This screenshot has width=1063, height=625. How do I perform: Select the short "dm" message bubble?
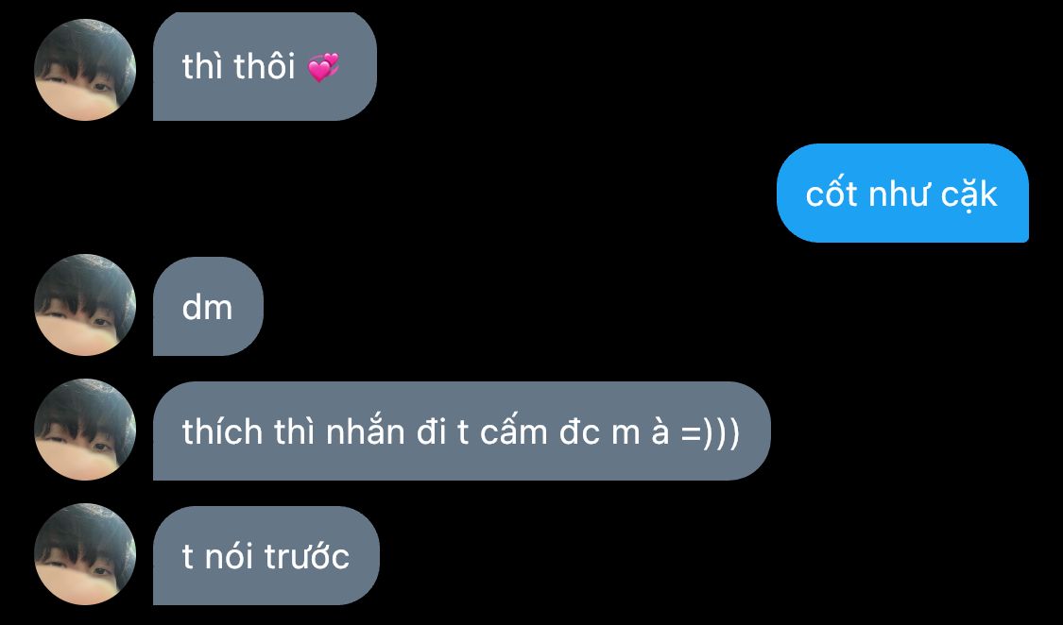[x=208, y=306]
